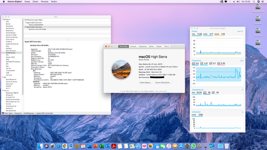Switch to the Bellek tab
This screenshot has height=150, width=267.
click(151, 46)
